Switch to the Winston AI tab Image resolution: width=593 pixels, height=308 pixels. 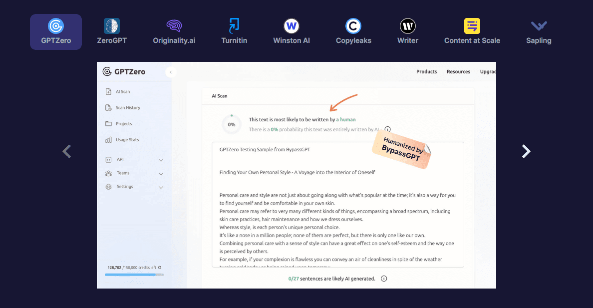pyautogui.click(x=291, y=32)
